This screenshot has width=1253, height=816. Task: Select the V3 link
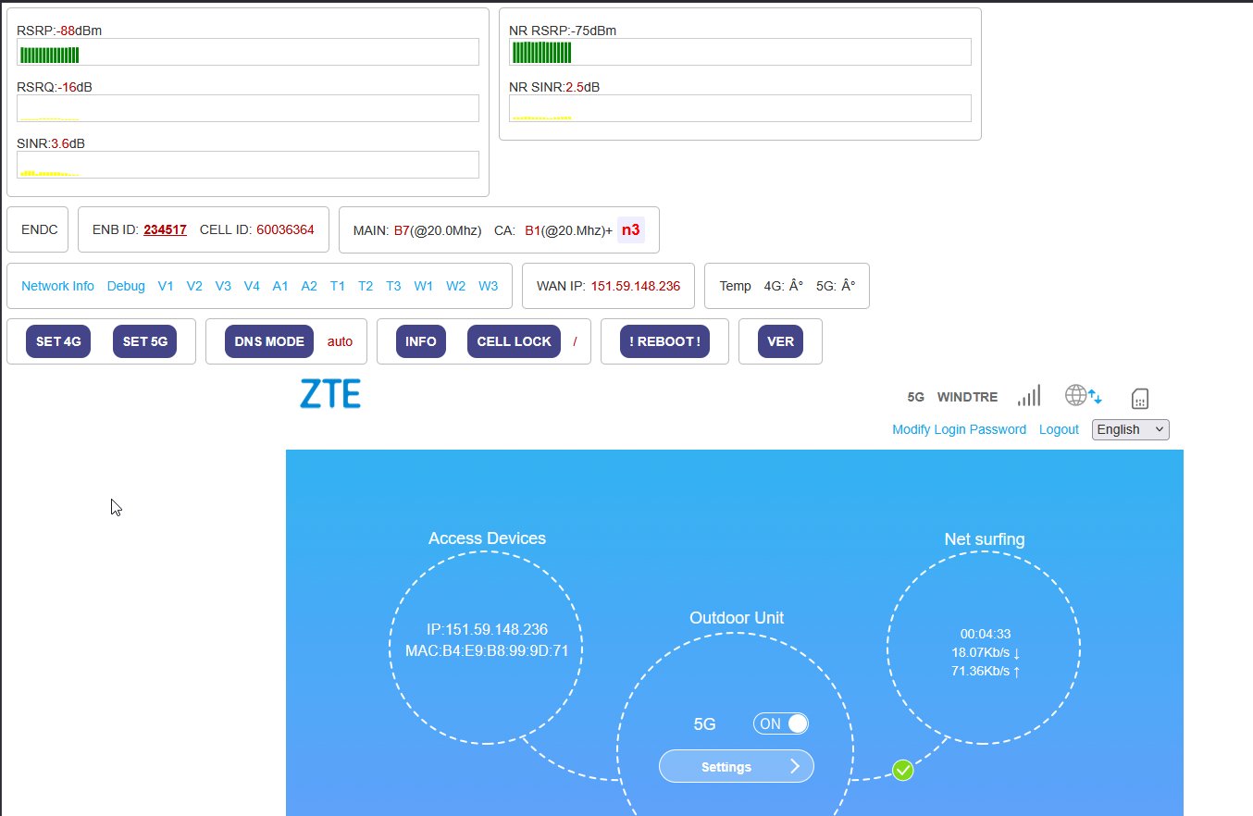click(223, 286)
